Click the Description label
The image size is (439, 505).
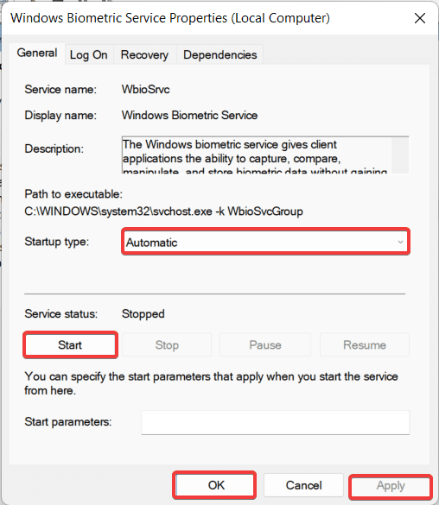pyautogui.click(x=54, y=148)
